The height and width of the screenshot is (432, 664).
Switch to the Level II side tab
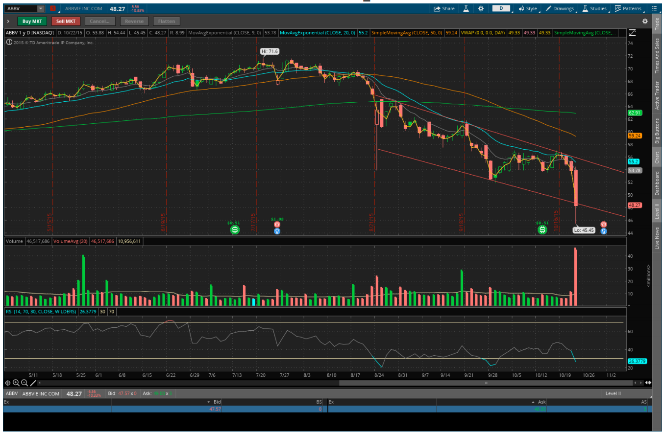(657, 211)
